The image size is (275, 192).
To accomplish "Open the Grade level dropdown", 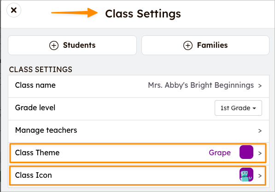I will click(238, 108).
